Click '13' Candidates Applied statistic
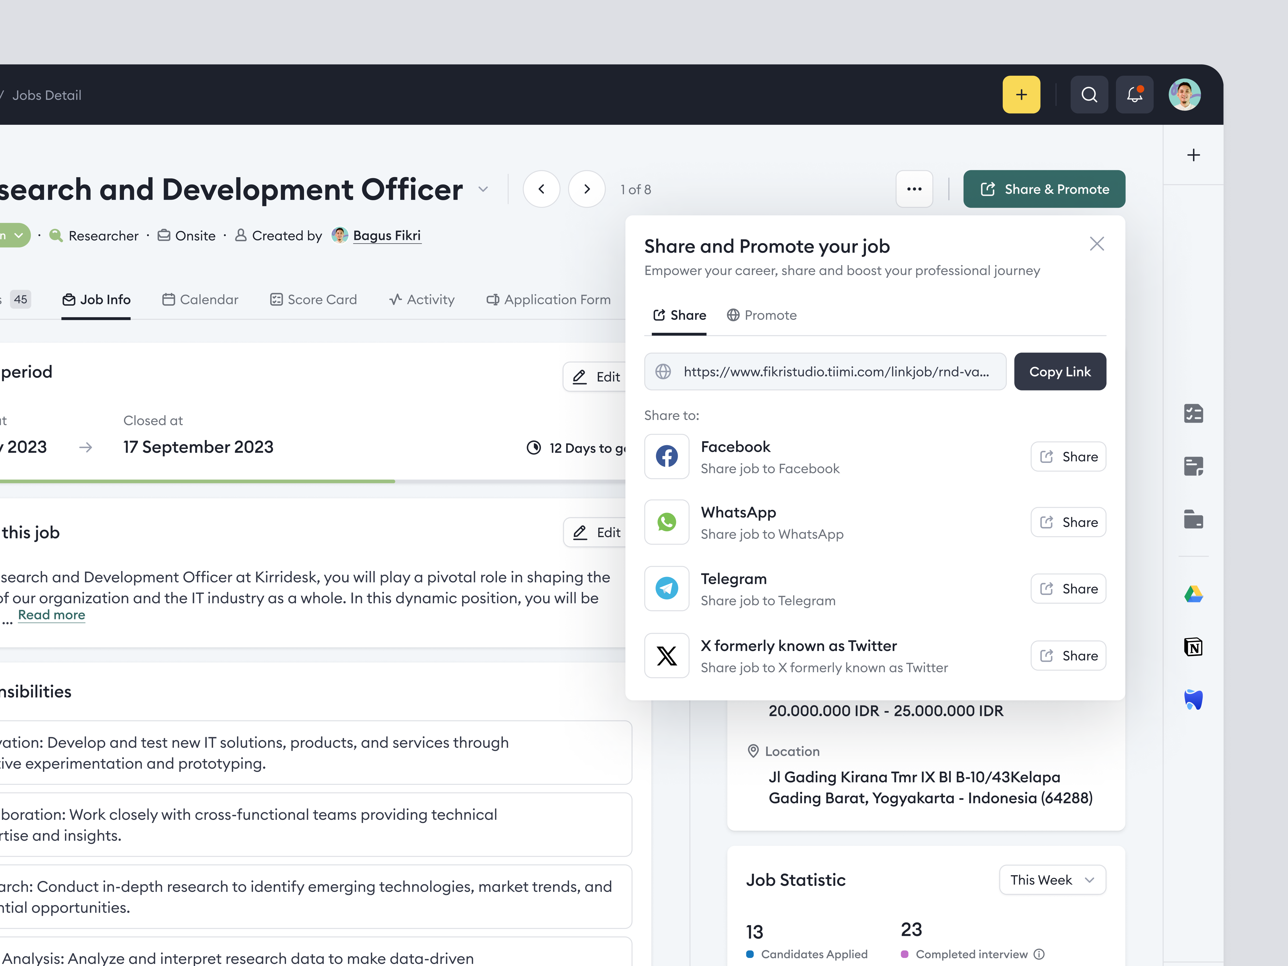 (754, 932)
